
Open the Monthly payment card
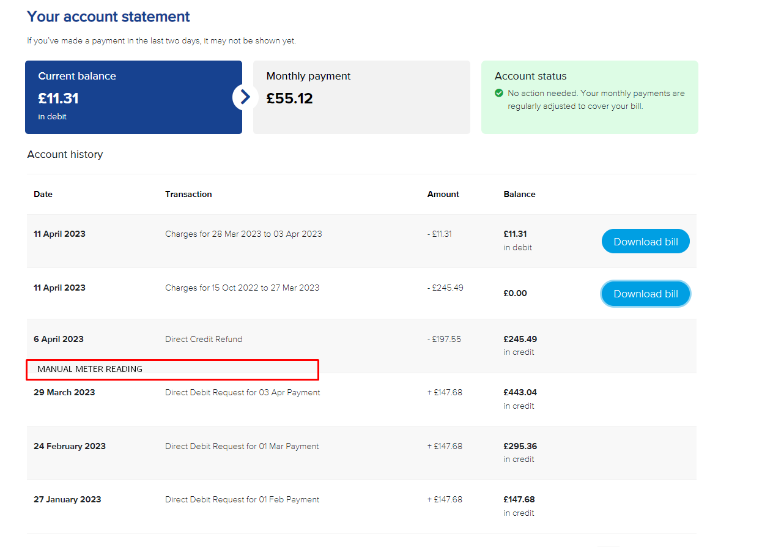pos(361,97)
